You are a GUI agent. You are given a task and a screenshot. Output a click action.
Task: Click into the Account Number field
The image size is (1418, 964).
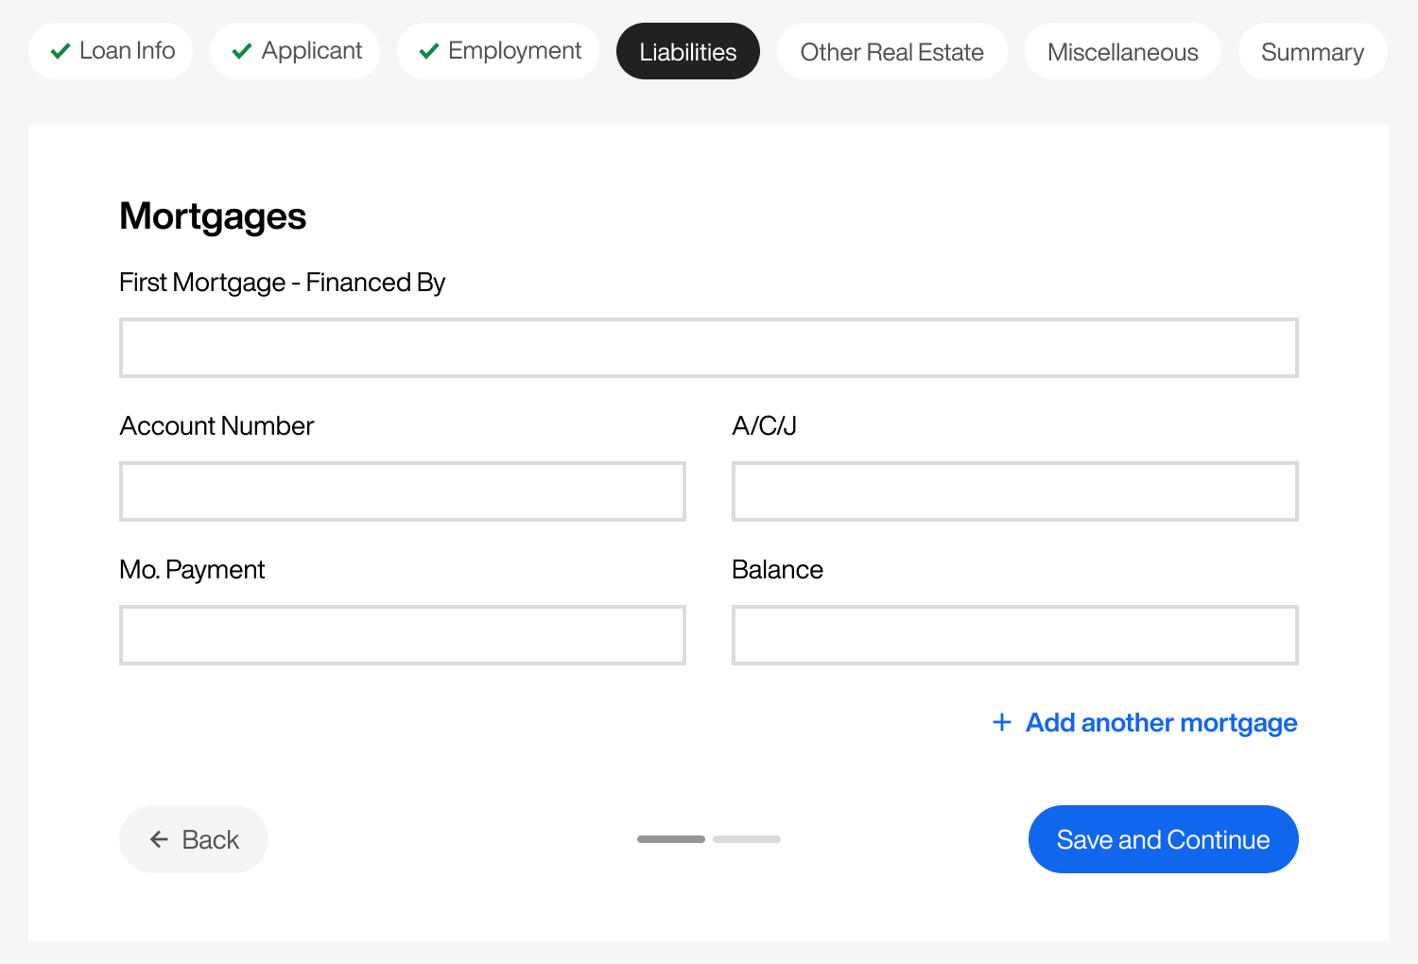click(x=402, y=491)
